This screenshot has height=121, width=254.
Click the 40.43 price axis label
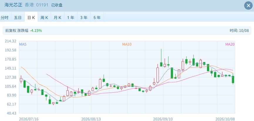tap(11, 113)
